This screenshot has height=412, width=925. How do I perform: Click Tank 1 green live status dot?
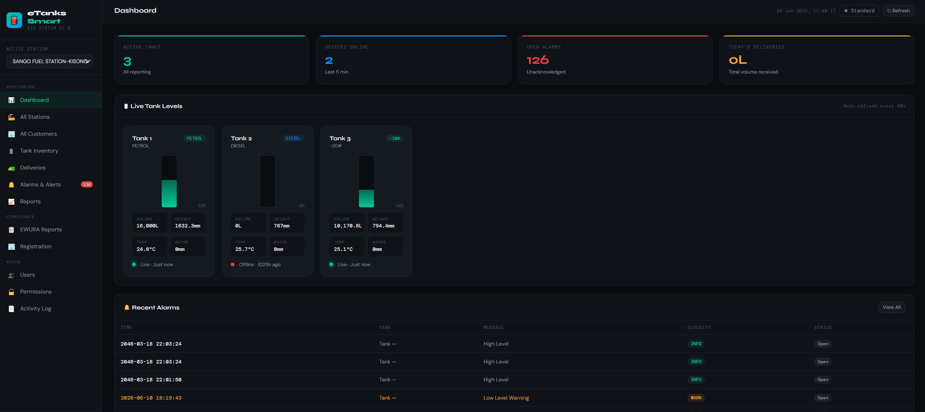[x=134, y=264]
